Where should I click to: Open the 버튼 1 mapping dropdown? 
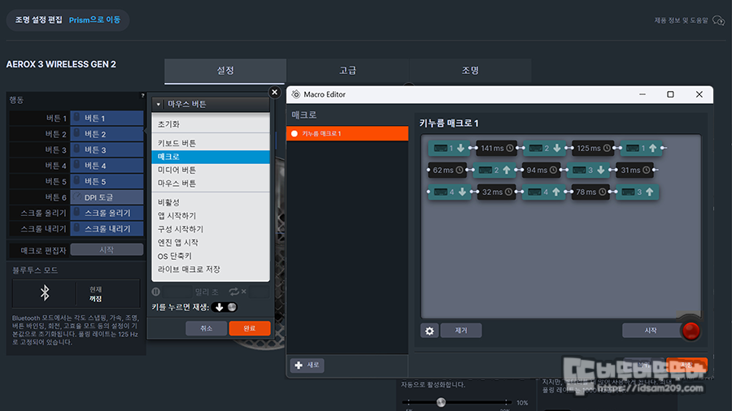pos(107,119)
